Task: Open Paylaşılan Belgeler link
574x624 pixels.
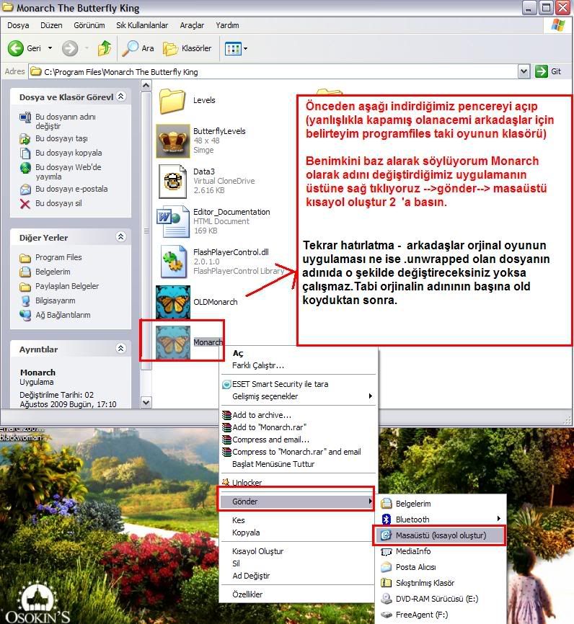Action: click(59, 286)
